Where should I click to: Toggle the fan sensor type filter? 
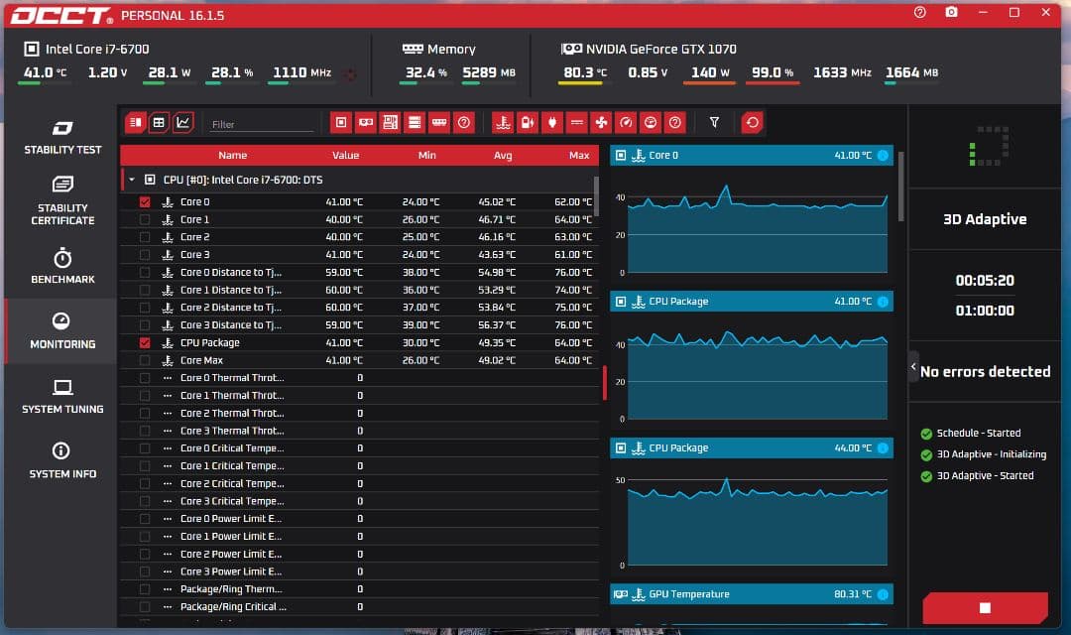(x=601, y=122)
